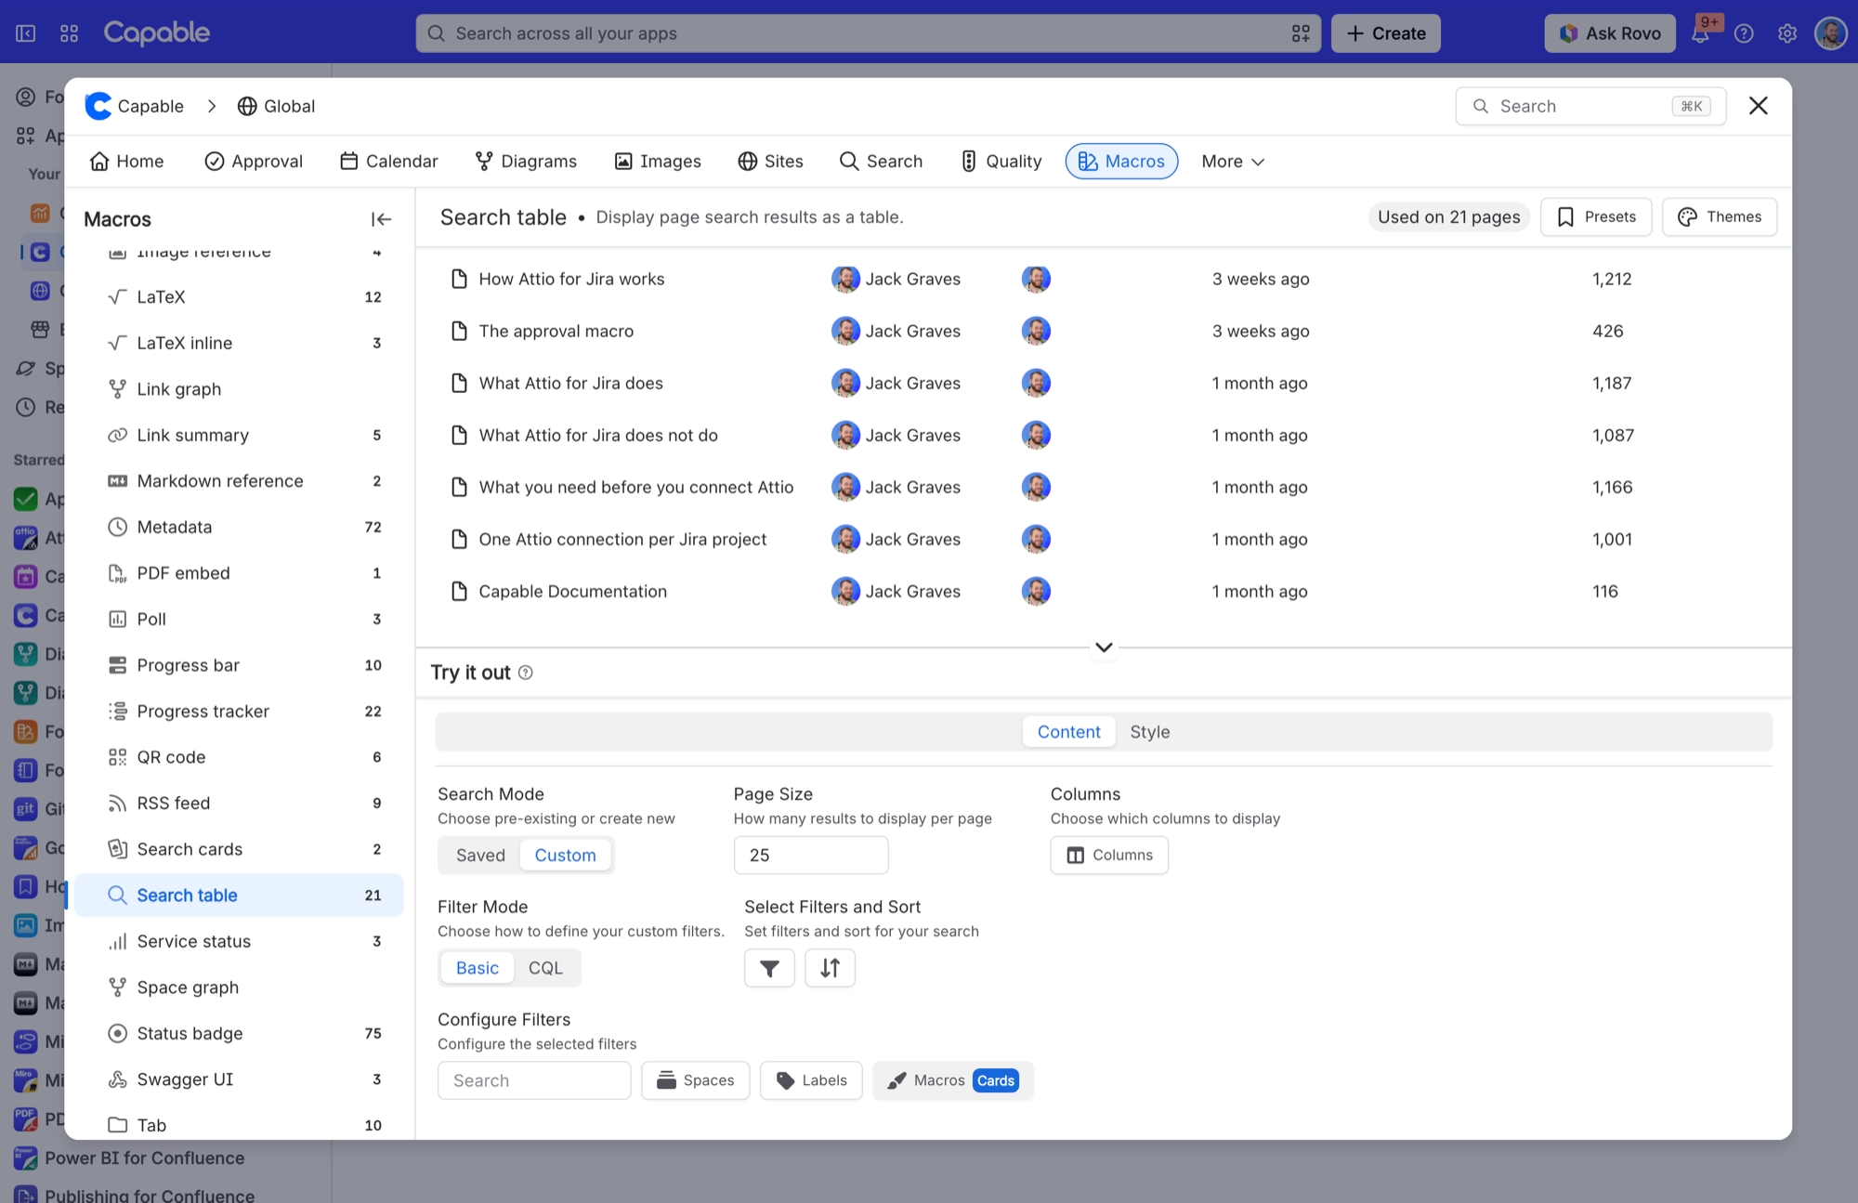Open the Themes button

coord(1720,217)
